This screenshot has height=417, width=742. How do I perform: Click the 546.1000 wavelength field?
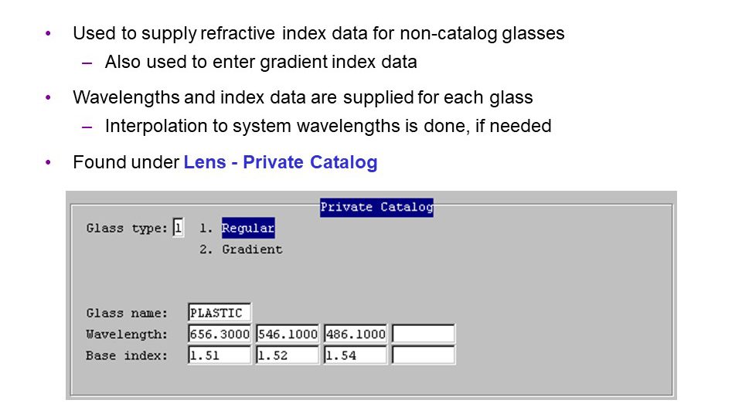(288, 334)
